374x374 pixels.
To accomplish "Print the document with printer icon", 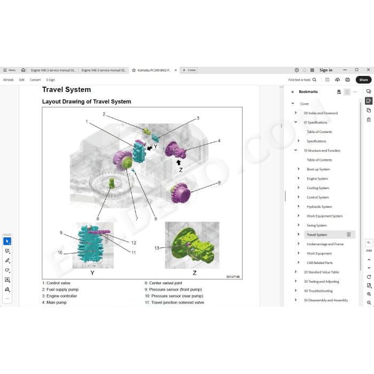I will coord(347,80).
